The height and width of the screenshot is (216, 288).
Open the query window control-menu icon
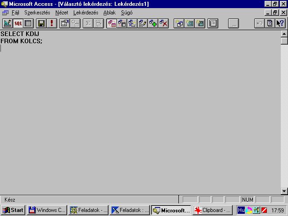click(5, 13)
